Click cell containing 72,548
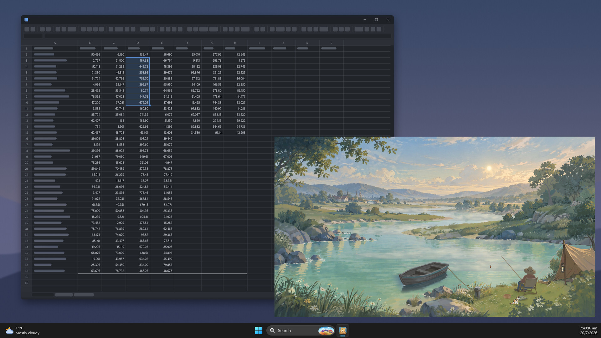Viewport: 601px width, 338px height. pyautogui.click(x=235, y=54)
